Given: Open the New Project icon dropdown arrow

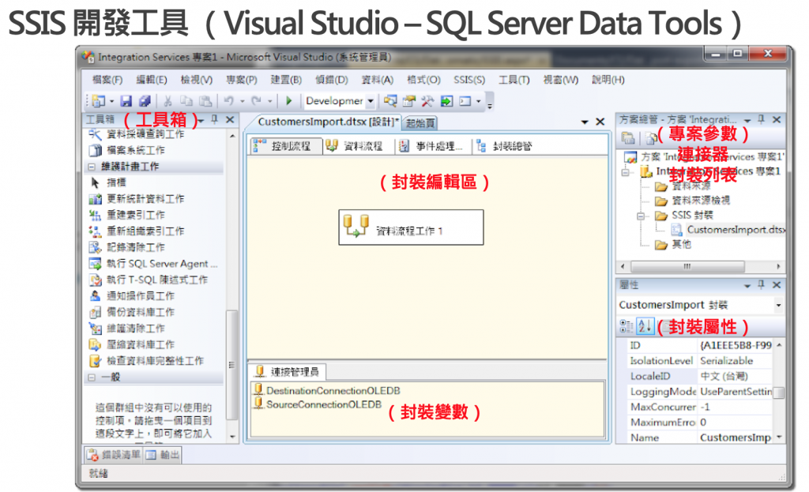Looking at the screenshot, I should (112, 101).
